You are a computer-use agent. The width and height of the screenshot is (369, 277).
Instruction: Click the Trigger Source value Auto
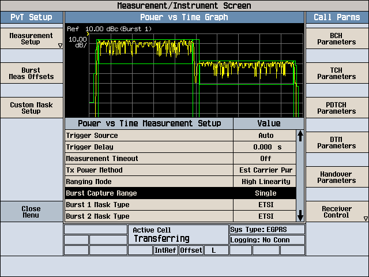[265, 136]
